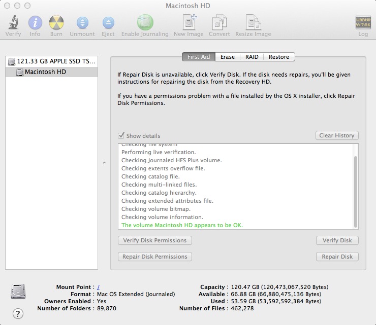The width and height of the screenshot is (376, 325).
Task: Click 'Checking extents overflow file.' log line
Action: coord(163,168)
